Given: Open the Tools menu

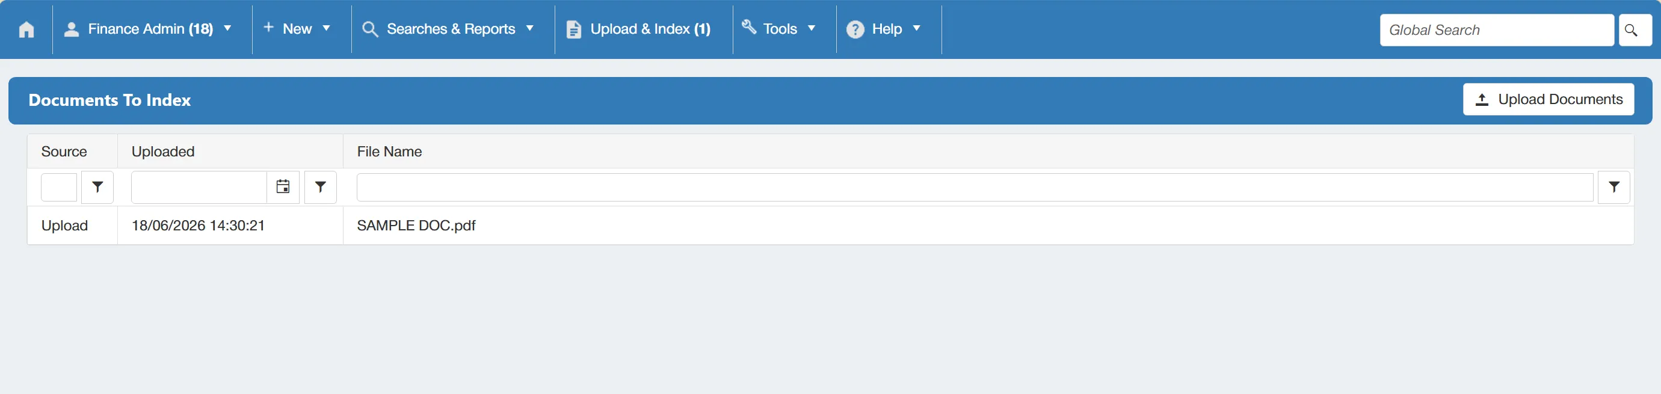Looking at the screenshot, I should coord(784,29).
